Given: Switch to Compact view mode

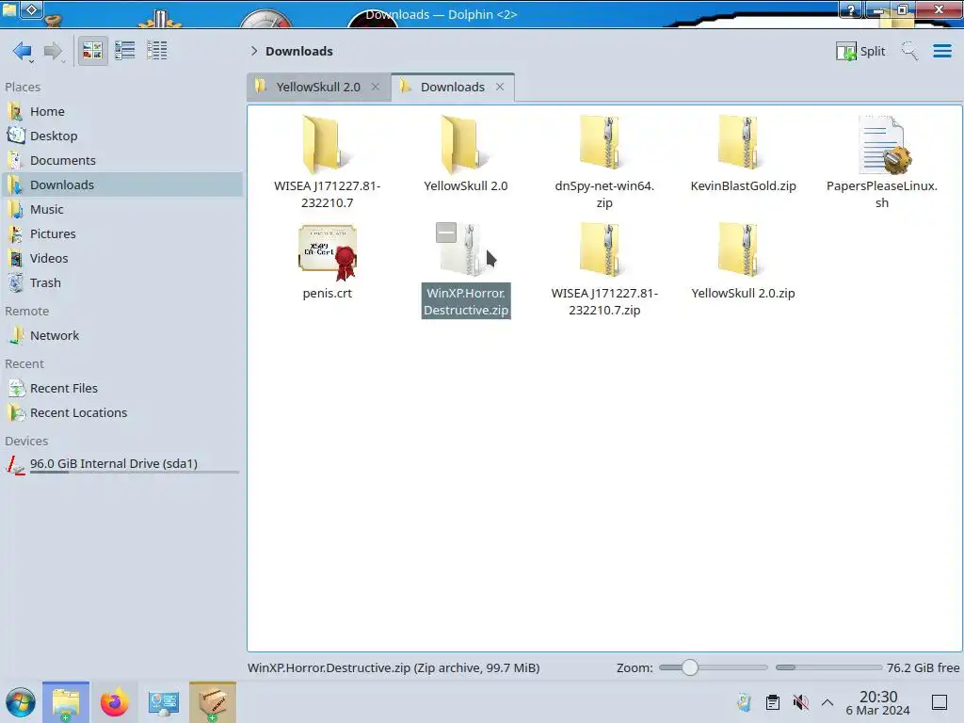Looking at the screenshot, I should 125,51.
